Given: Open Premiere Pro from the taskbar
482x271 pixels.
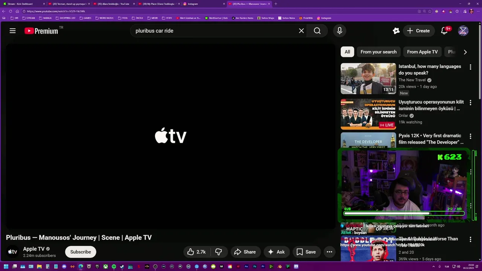Looking at the screenshot, I should pyautogui.click(x=263, y=267).
